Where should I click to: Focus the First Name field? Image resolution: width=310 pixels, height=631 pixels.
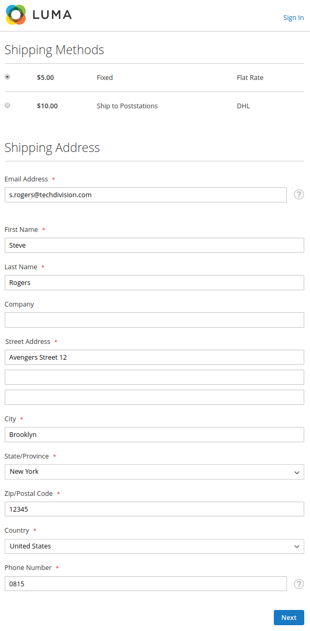[154, 246]
